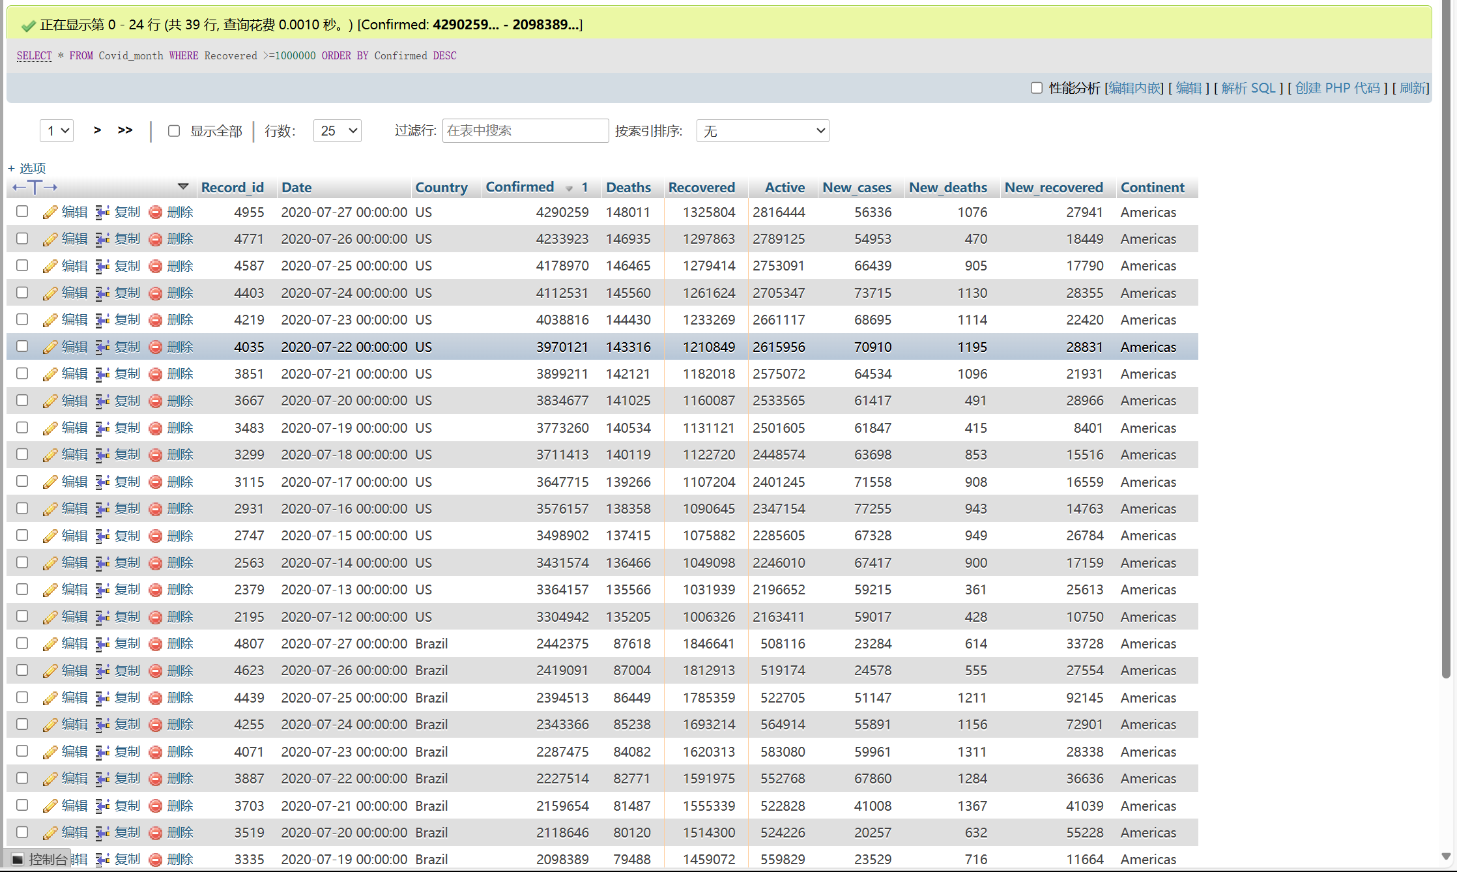Viewport: 1457px width, 872px height.
Task: Check the 显示全部 show all checkbox
Action: point(174,131)
